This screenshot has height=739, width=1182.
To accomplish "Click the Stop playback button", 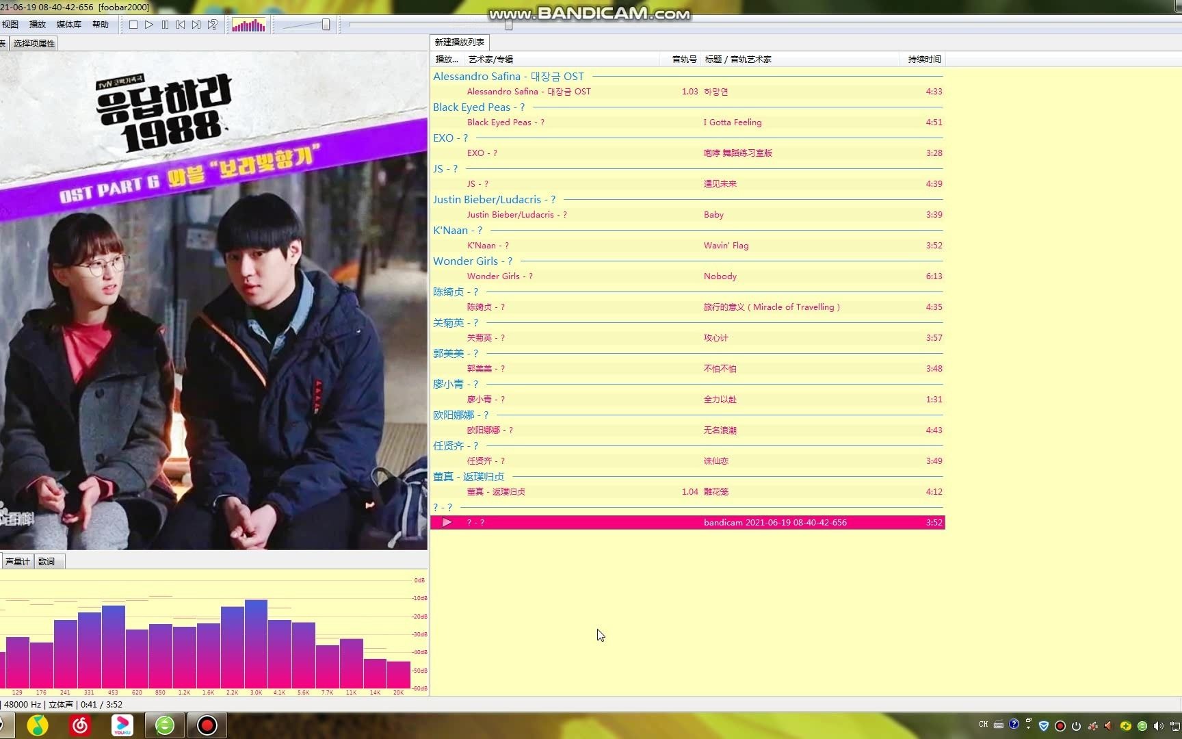I will 133,25.
